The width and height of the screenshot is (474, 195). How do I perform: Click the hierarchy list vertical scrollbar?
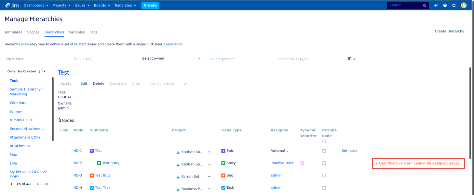[x=53, y=109]
